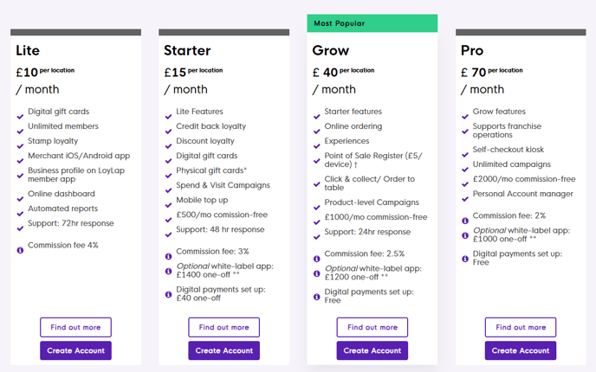This screenshot has height=372, width=596.
Task: Click Find out more under Lite plan
Action: tap(75, 327)
